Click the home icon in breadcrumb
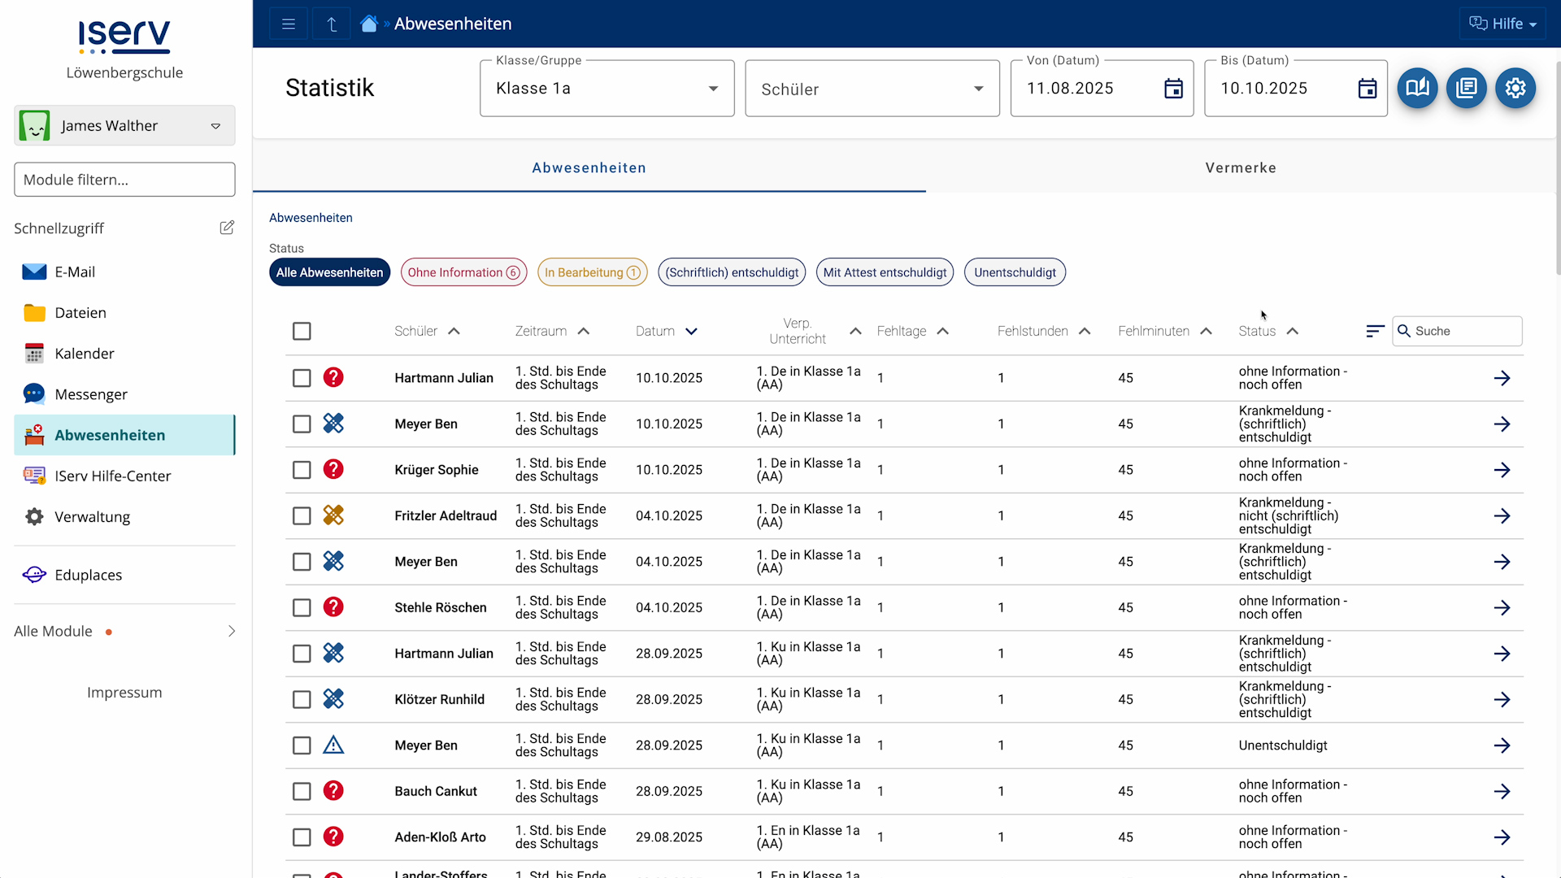Screen dimensions: 1561x878 (x=369, y=24)
